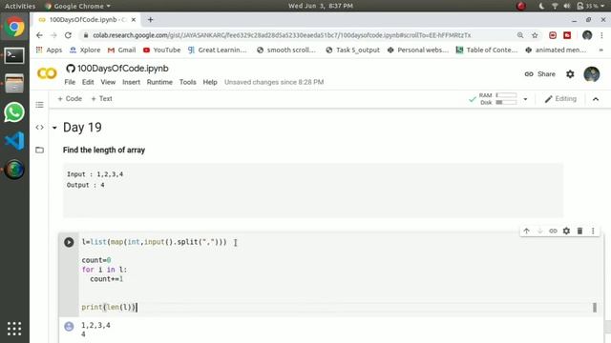Image resolution: width=611 pixels, height=343 pixels.
Task: Open YouTube bookmark
Action: tap(161, 50)
